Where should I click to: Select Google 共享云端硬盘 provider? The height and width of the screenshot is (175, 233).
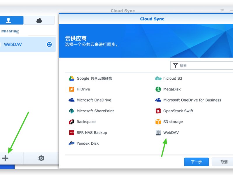[x=94, y=78]
